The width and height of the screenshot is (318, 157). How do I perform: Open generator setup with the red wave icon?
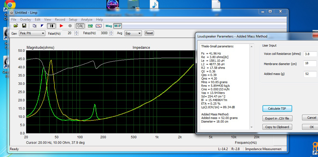[x=99, y=26]
